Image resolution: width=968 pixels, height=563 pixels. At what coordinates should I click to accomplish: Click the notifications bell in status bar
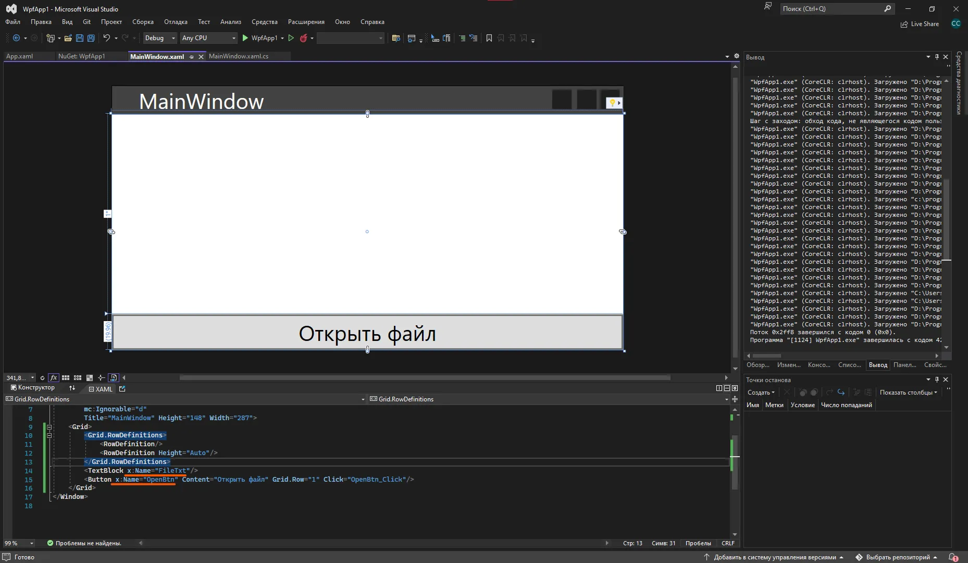point(952,557)
